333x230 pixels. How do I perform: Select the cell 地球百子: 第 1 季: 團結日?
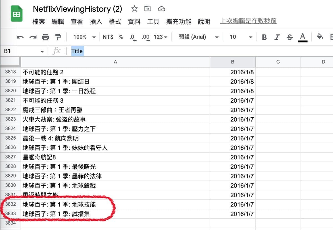pyautogui.click(x=115, y=82)
